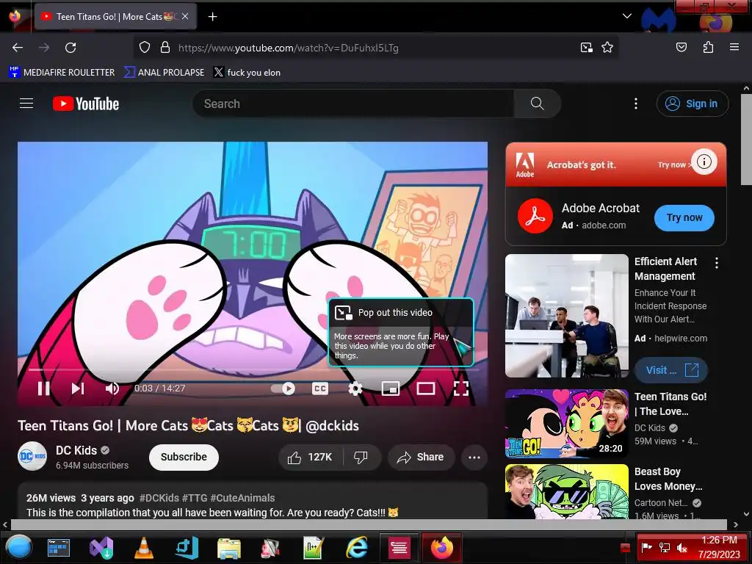
Task: Open Beast Boy Loves Money video thumbnail
Action: point(567,491)
